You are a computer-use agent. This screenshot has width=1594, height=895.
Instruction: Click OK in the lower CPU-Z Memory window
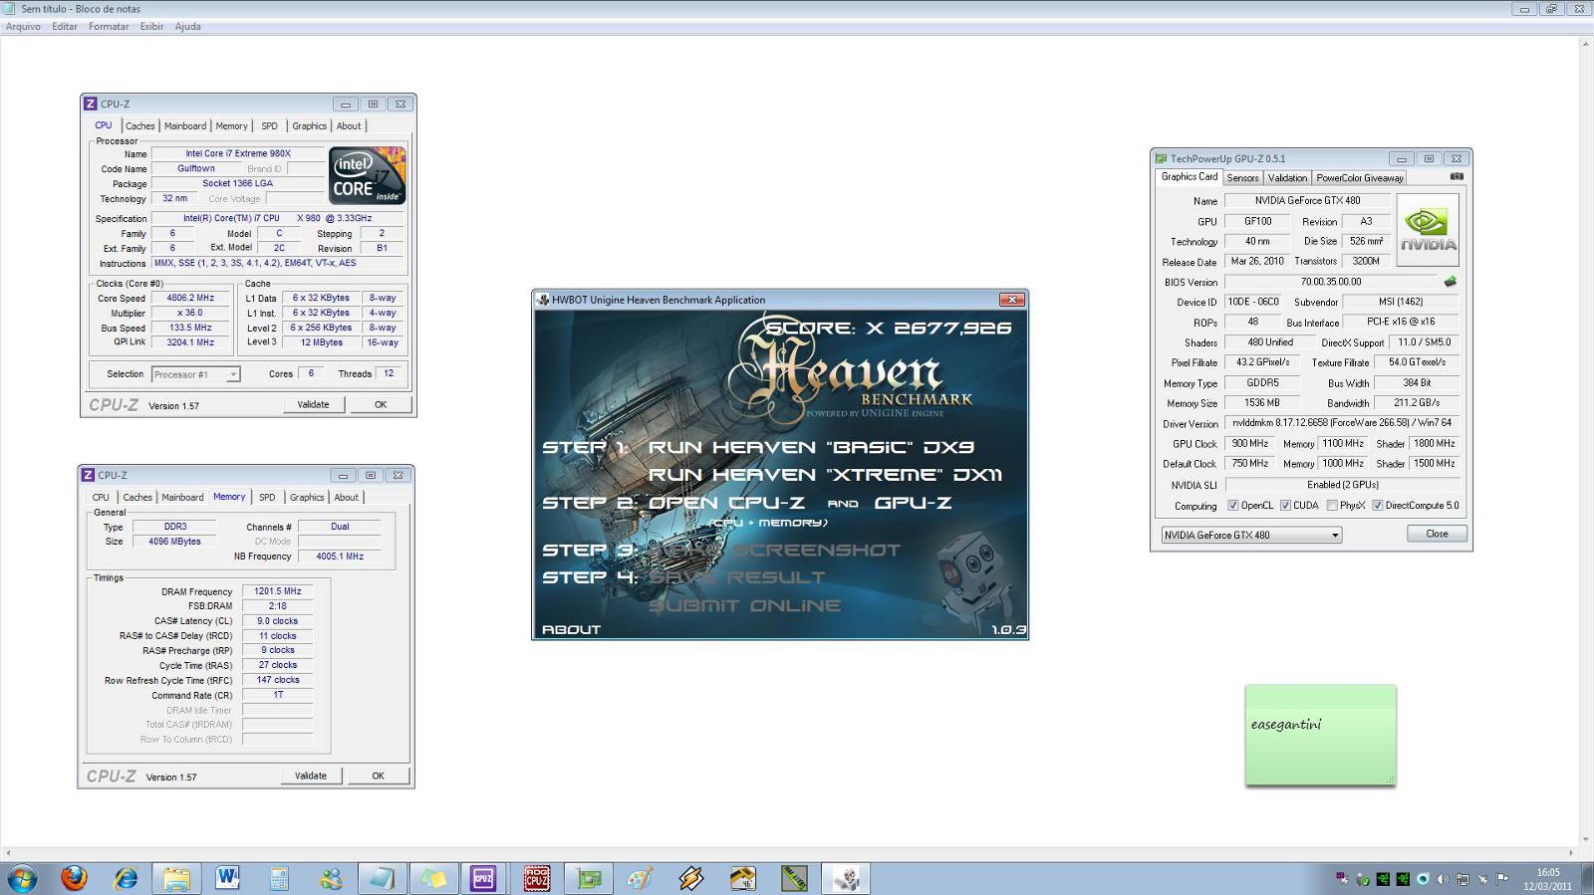[x=378, y=776]
